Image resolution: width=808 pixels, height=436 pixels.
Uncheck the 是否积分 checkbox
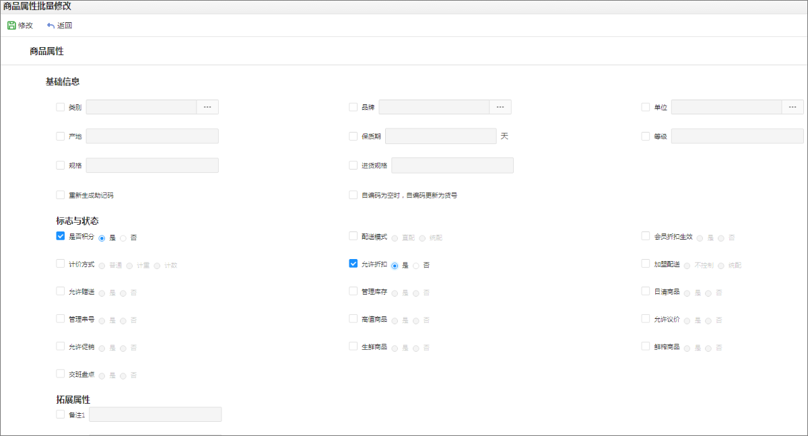point(61,237)
